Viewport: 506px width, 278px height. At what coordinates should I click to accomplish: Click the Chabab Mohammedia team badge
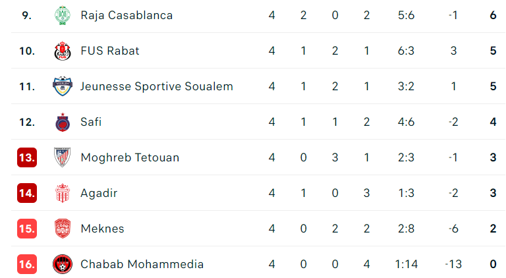(x=61, y=264)
